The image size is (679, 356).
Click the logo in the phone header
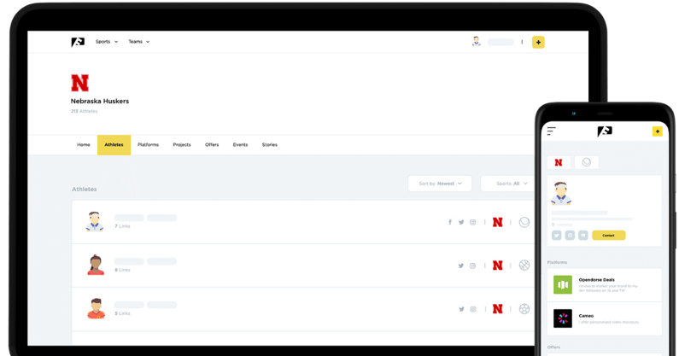605,131
